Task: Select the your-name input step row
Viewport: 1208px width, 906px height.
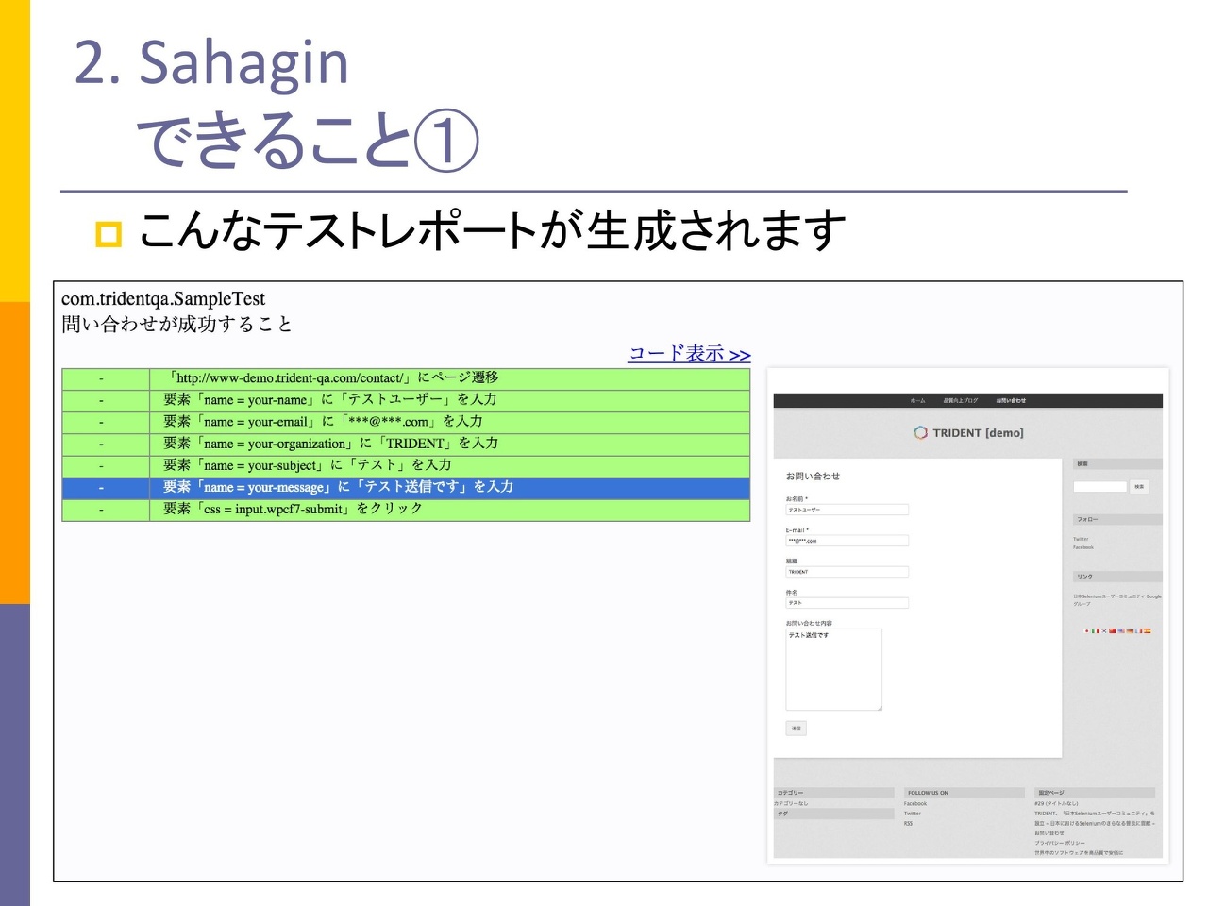Action: tap(406, 400)
